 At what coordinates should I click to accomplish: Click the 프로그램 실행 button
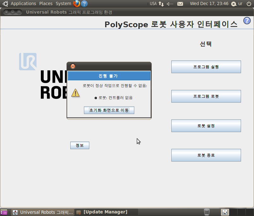coord(206,67)
